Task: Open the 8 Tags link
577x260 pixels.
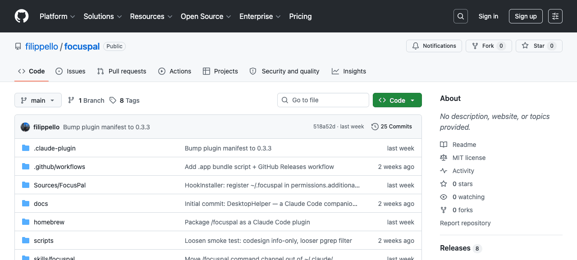Action: click(125, 100)
